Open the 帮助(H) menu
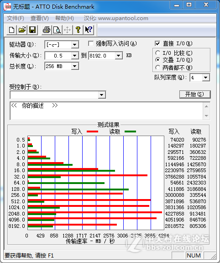Screen dimensions: 220x263 (x=64, y=18)
